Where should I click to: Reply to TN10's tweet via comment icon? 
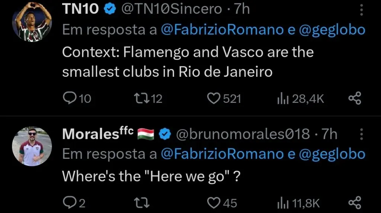[70, 98]
